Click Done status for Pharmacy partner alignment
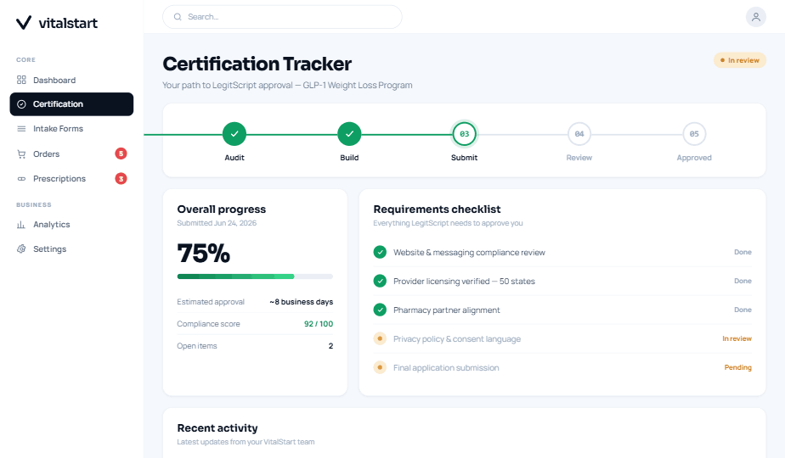Viewport: 785px width, 458px height. coord(743,310)
